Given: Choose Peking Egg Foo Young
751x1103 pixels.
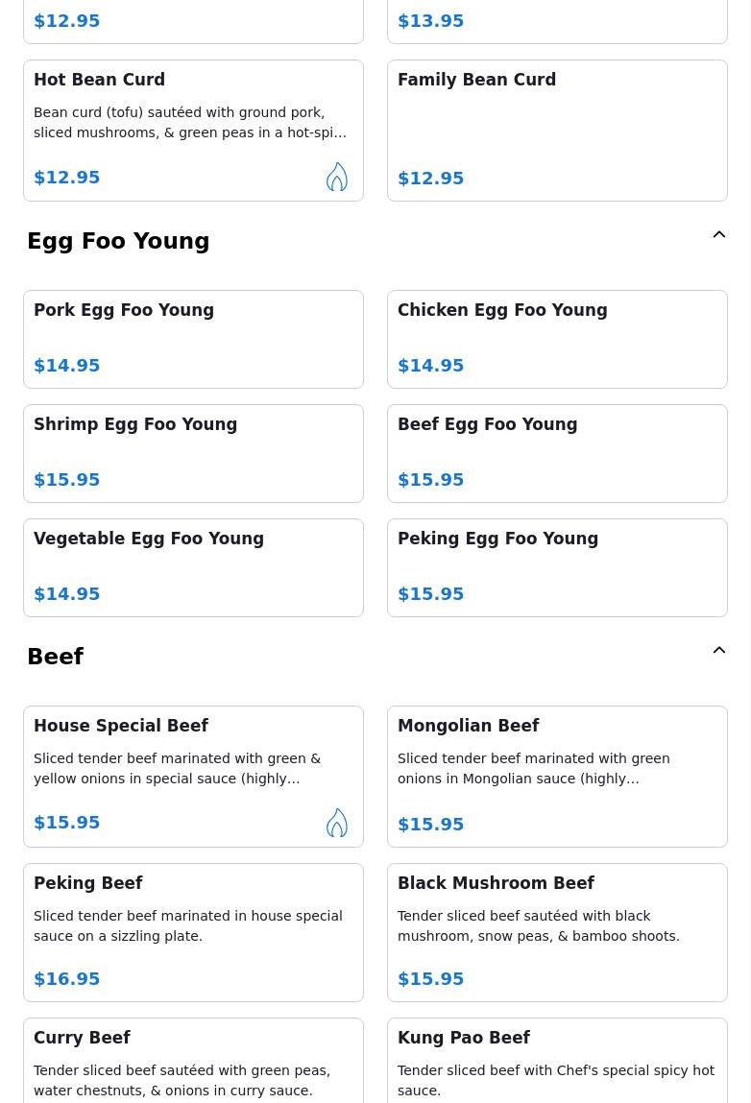Looking at the screenshot, I should point(557,567).
